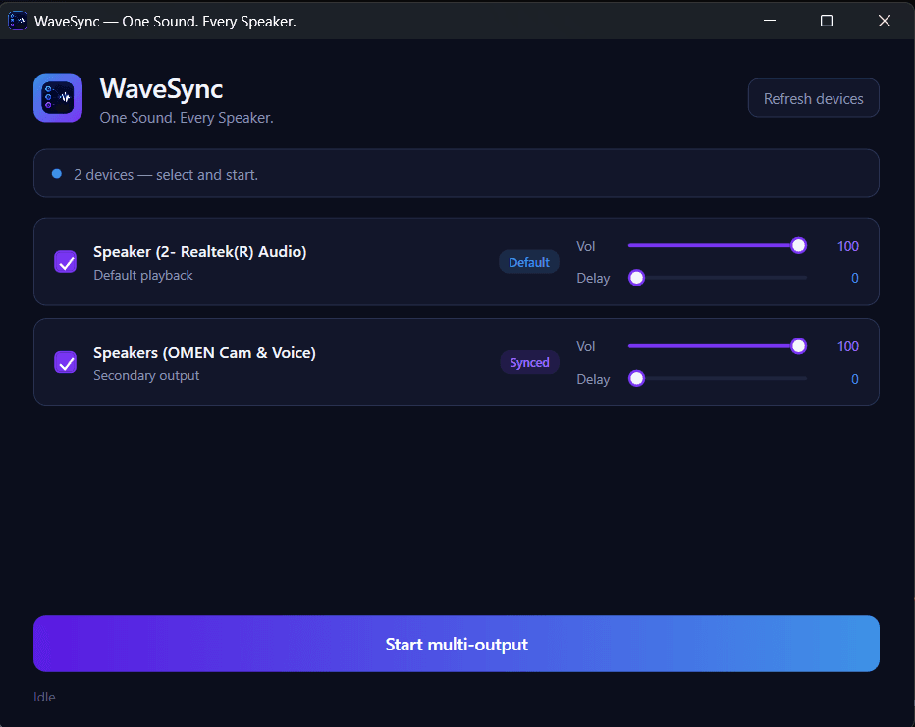Uncheck Speaker (2- Realtek(R) Audio) checkbox
915x727 pixels.
(66, 262)
